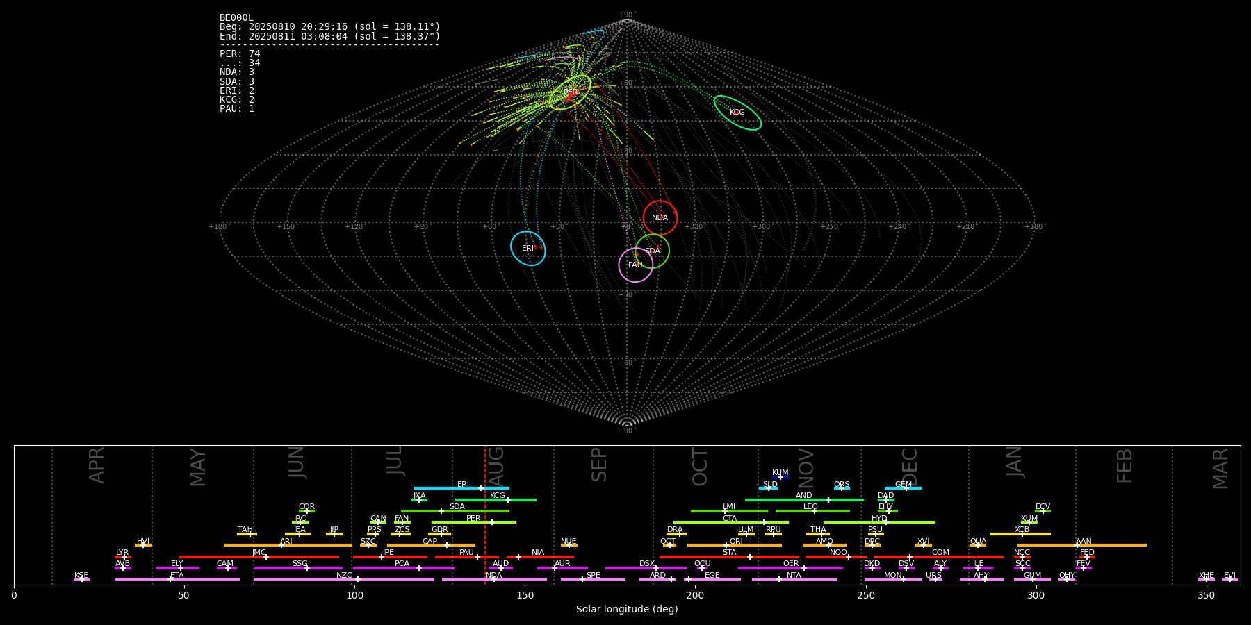This screenshot has width=1251, height=625.
Task: Click the 'Solar longitude (deg)' axis label
Action: pyautogui.click(x=627, y=609)
